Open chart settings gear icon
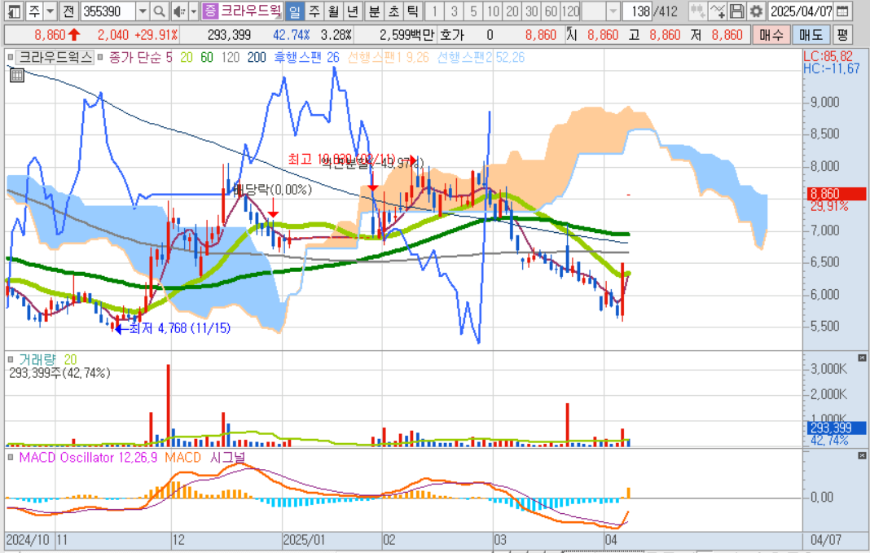 756,11
